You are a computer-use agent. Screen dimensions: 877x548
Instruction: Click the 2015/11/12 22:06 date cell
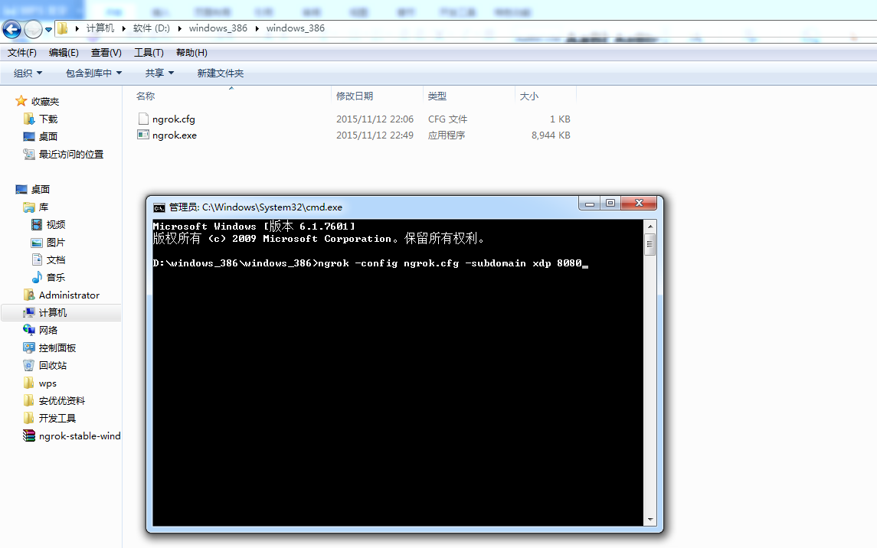(375, 119)
